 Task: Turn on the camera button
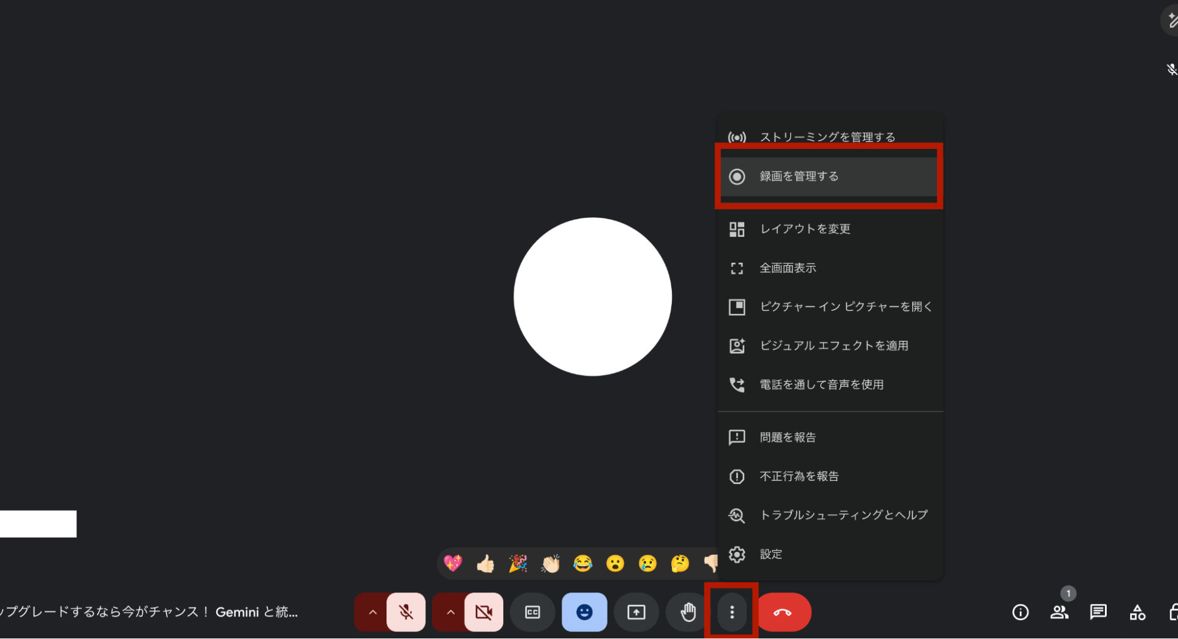pyautogui.click(x=484, y=612)
